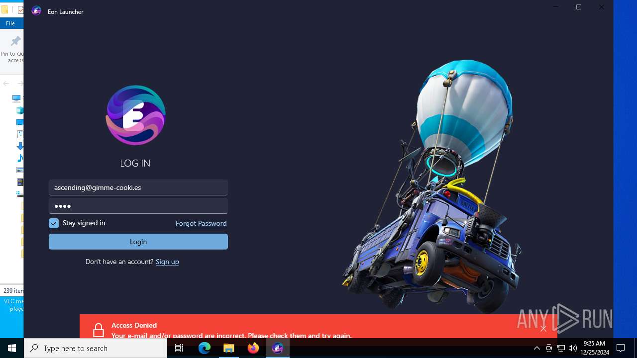This screenshot has width=637, height=358.
Task: Click the Eon Launcher taskbar icon
Action: (278, 348)
